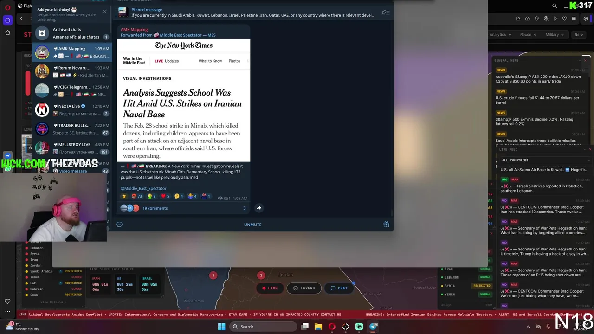Open the Archived chats folder
This screenshot has height=334, width=594.
coord(72,33)
